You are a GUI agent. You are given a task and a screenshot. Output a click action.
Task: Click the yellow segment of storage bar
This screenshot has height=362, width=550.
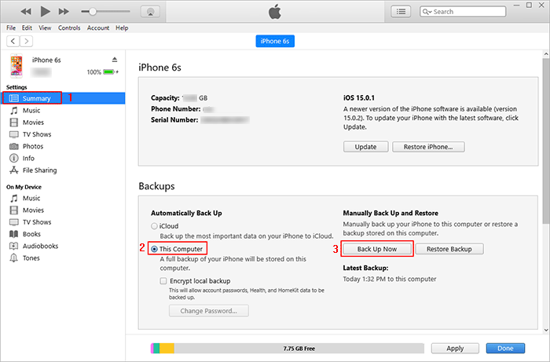pyautogui.click(x=167, y=349)
